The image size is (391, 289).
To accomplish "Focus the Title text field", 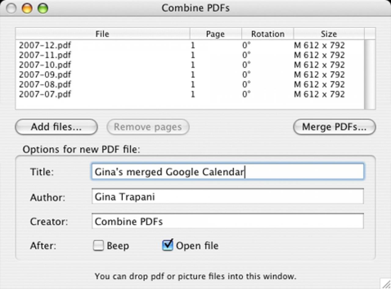I will (x=228, y=172).
